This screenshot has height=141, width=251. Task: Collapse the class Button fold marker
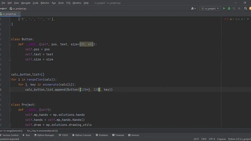coord(10,39)
